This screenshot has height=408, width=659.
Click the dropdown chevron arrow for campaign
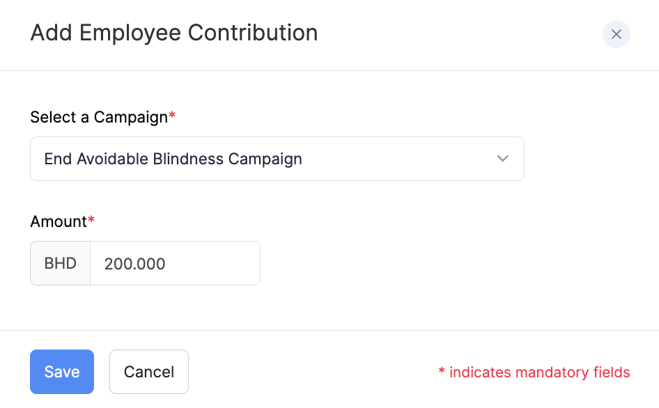click(503, 159)
